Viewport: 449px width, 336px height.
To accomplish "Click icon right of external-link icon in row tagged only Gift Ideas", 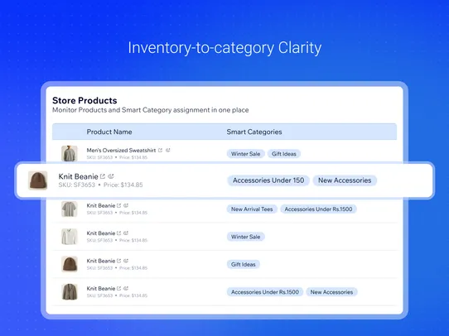I will (126, 261).
